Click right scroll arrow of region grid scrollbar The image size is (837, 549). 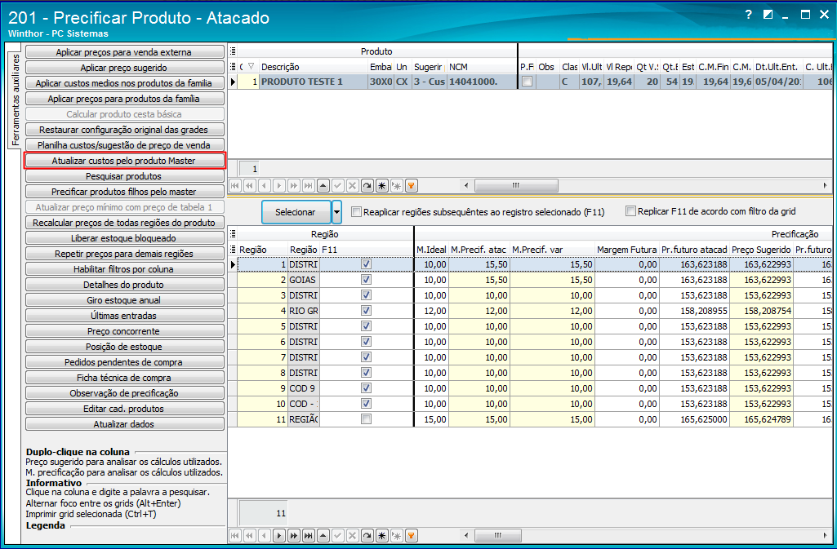826,535
